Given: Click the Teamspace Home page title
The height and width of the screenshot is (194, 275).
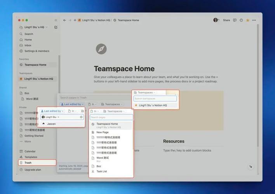Looking at the screenshot, I should [x=124, y=69].
